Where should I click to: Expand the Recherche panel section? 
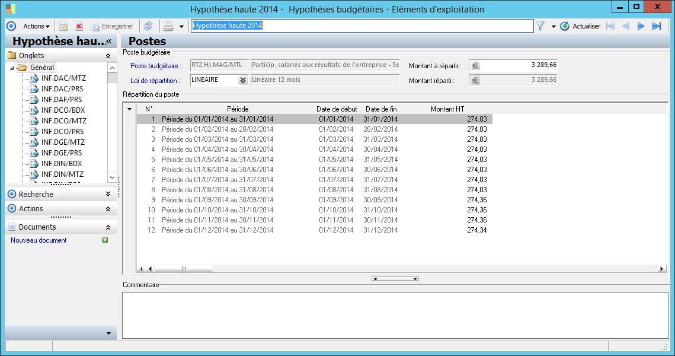(x=108, y=194)
